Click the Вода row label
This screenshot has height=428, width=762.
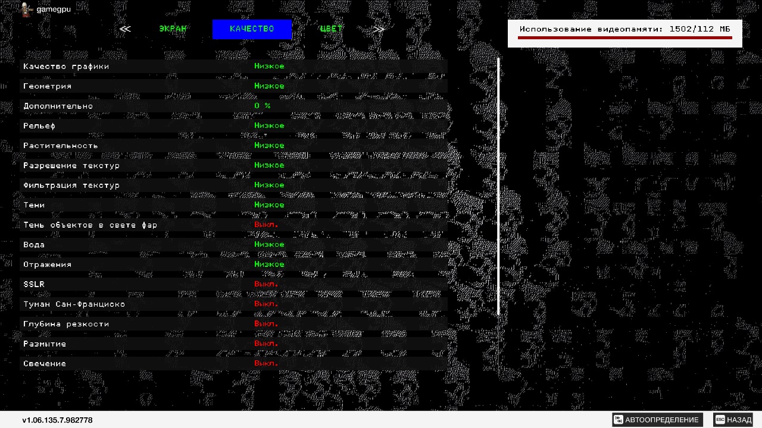(34, 244)
